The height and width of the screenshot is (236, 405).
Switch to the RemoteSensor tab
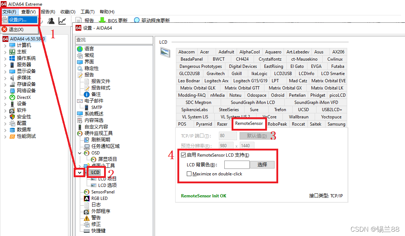[249, 123]
